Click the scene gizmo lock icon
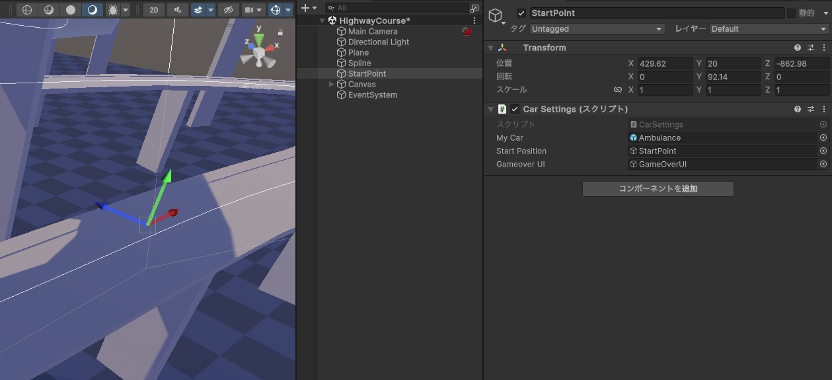This screenshot has width=832, height=380. 280,32
